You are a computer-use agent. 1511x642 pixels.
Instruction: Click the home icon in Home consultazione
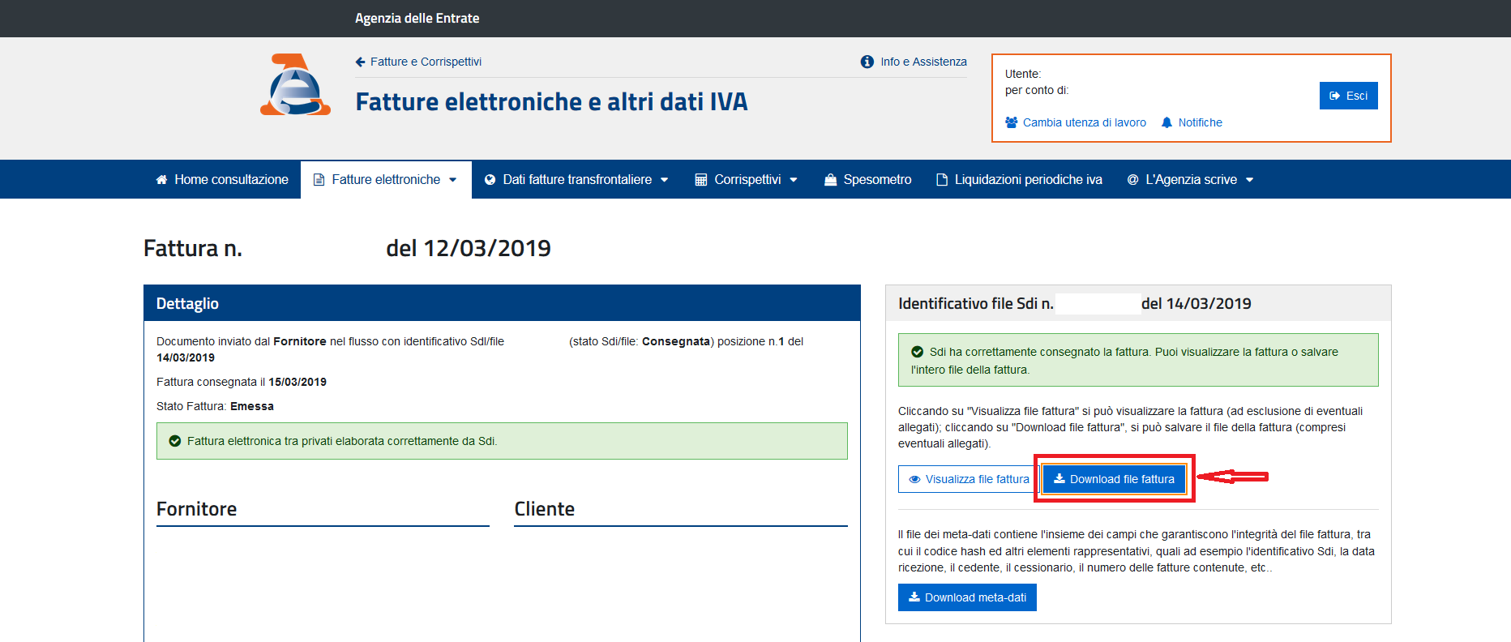[x=161, y=179]
